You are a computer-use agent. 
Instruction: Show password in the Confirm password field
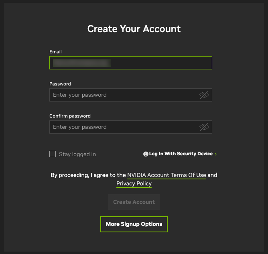click(204, 127)
